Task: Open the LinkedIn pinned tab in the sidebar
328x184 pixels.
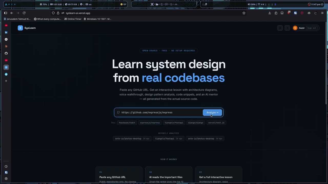Action: tap(6, 32)
